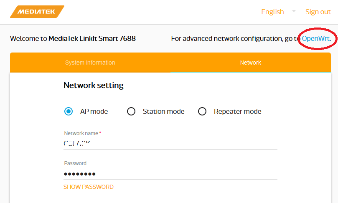Open the English language selector

click(272, 12)
